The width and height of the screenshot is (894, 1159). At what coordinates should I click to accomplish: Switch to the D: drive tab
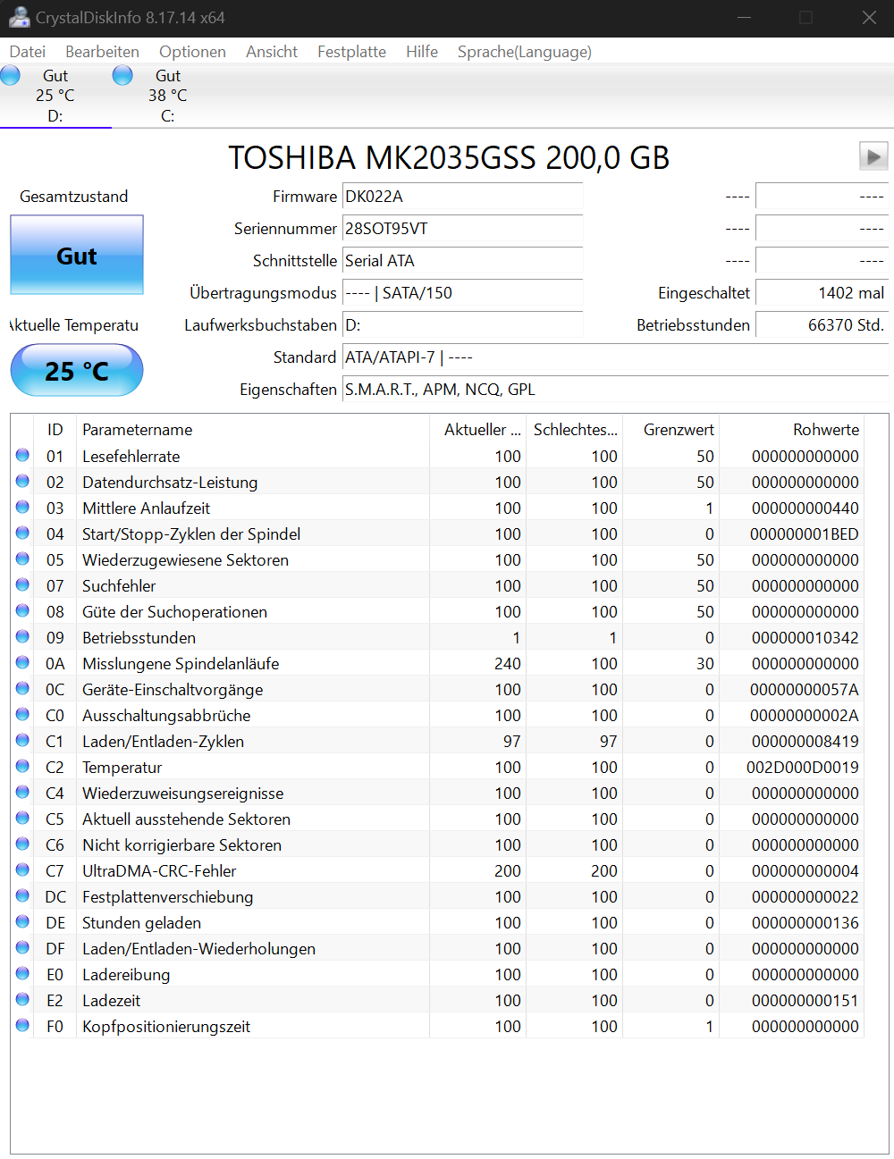pos(55,96)
